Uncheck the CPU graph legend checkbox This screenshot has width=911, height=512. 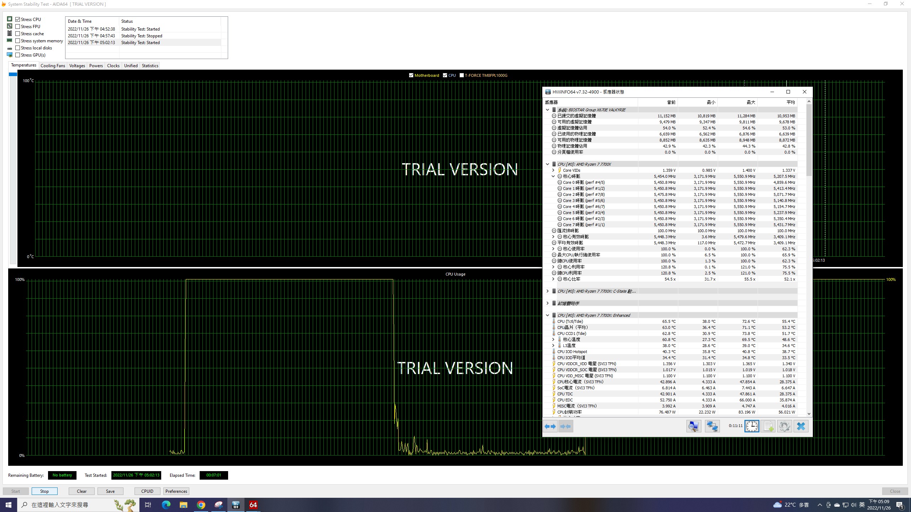click(x=445, y=75)
